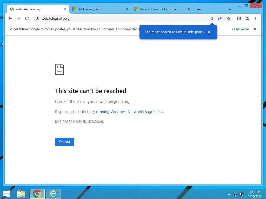This screenshot has width=266, height=199.
Task: Open the Windows Start button
Action: coord(6,194)
